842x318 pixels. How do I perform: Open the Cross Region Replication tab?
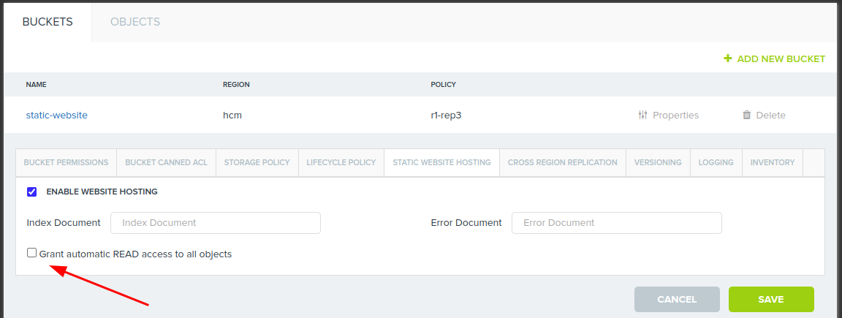(x=562, y=162)
